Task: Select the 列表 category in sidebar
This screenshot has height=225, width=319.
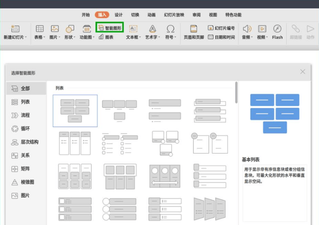Action: 26,102
